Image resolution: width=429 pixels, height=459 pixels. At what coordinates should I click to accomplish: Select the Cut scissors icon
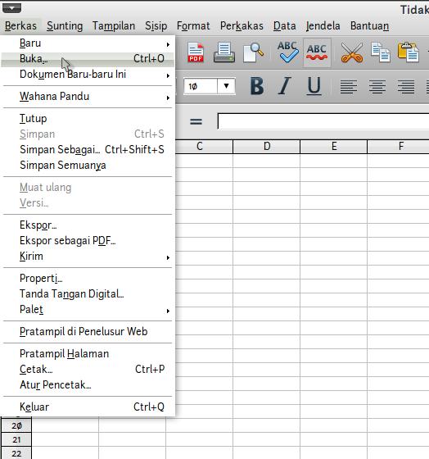point(351,52)
